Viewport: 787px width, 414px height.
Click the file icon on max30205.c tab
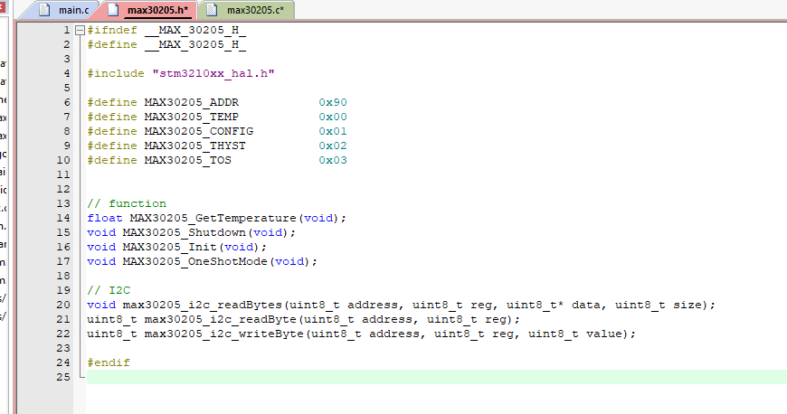point(212,11)
